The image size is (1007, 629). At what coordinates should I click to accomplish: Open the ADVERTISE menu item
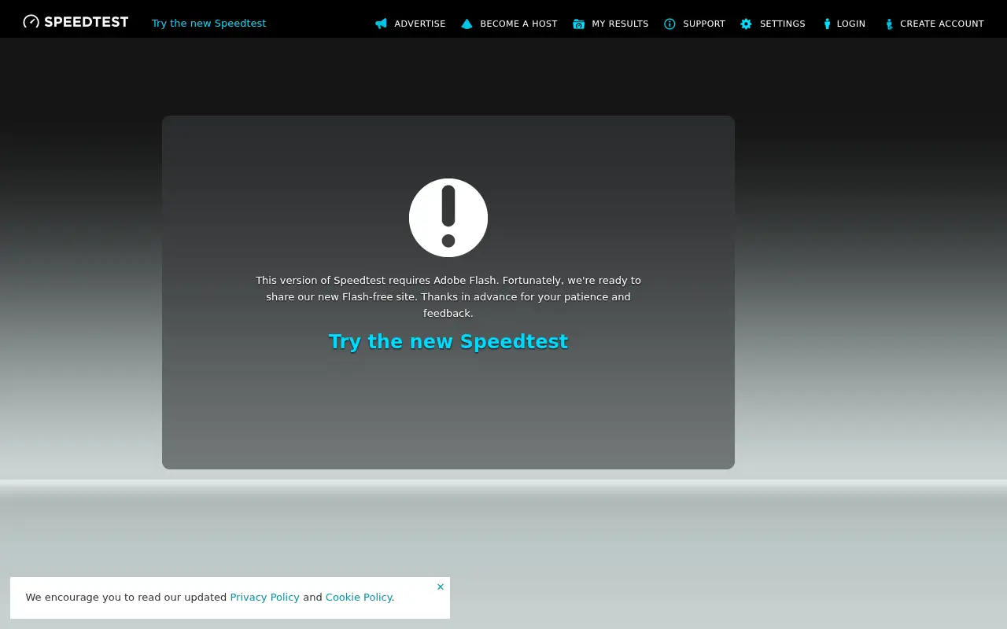point(420,24)
